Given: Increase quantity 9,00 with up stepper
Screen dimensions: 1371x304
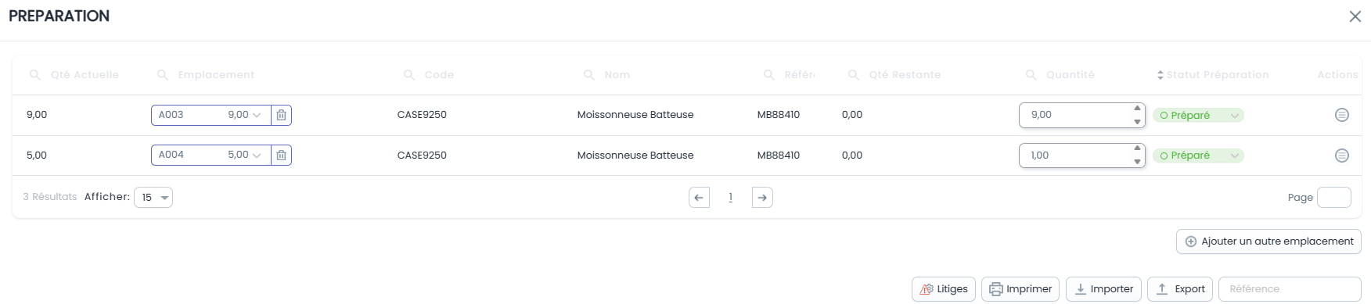Looking at the screenshot, I should [1137, 109].
